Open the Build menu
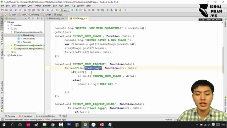The height and width of the screenshot is (128, 227). [55, 6]
